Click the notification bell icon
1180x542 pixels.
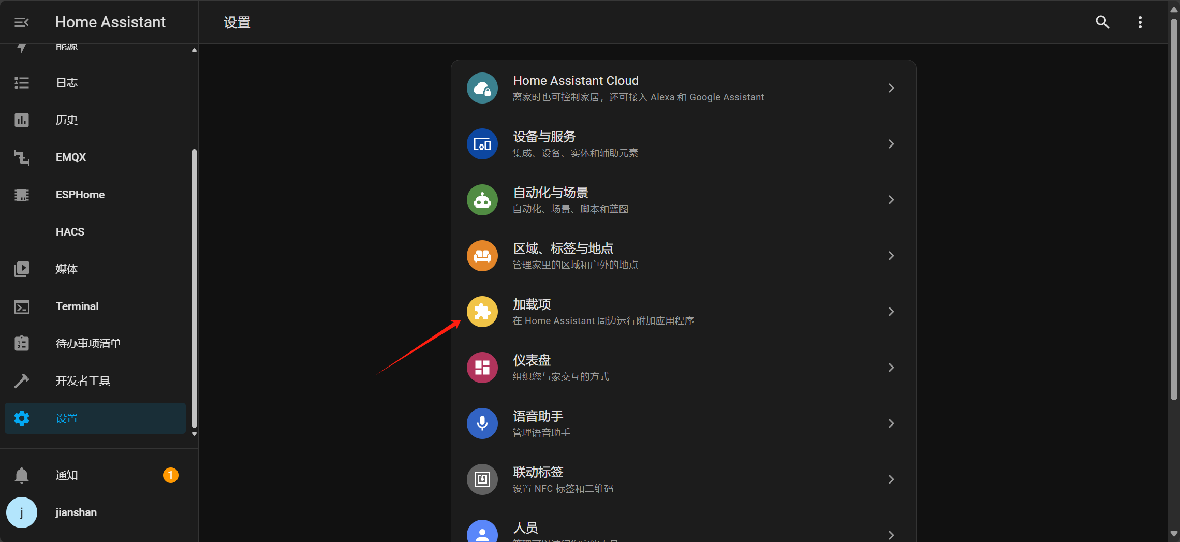(22, 475)
